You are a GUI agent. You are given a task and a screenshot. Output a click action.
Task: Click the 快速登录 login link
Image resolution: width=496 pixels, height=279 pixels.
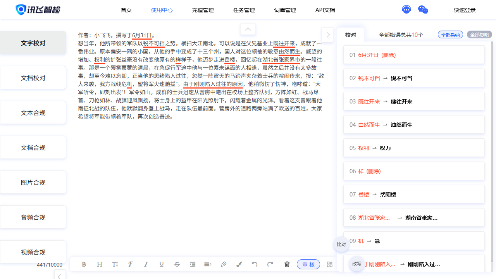pyautogui.click(x=465, y=10)
